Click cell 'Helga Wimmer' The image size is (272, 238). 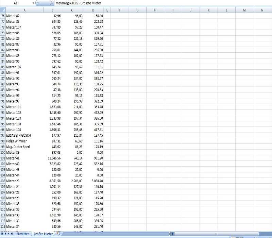click(x=24, y=141)
